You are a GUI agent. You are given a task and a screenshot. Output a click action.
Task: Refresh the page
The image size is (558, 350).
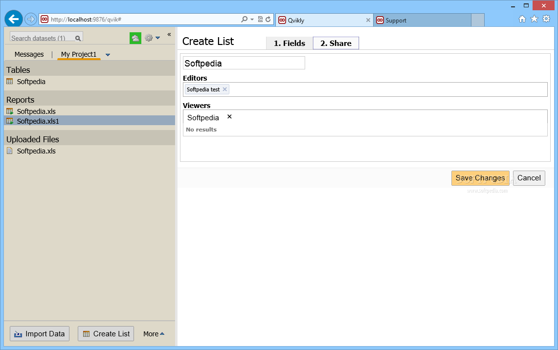268,19
